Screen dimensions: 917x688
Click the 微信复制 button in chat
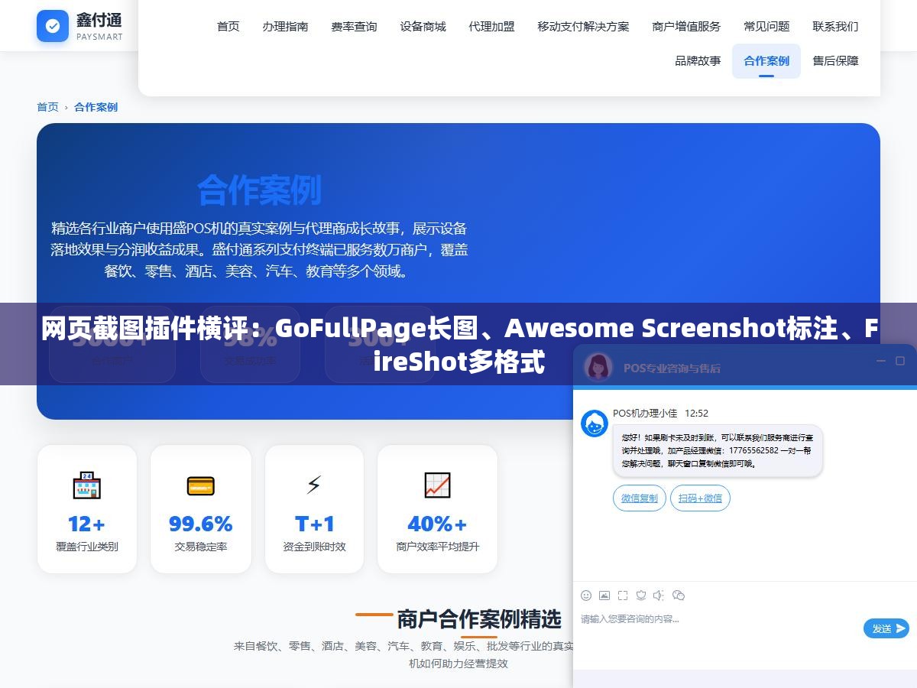point(639,498)
